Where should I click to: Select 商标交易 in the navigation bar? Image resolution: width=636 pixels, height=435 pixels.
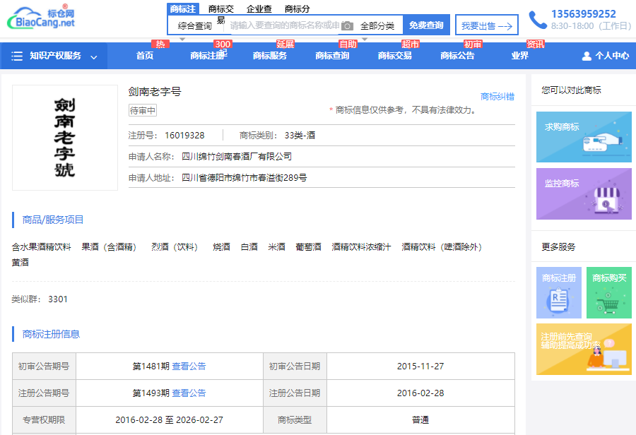click(395, 56)
